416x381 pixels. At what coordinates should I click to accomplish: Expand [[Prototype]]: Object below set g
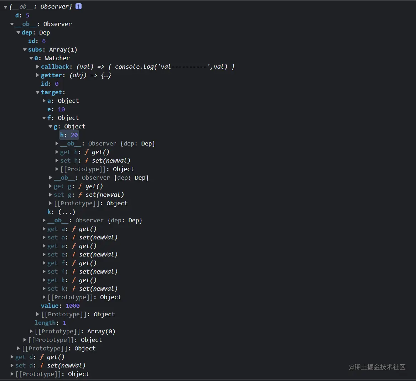click(51, 203)
